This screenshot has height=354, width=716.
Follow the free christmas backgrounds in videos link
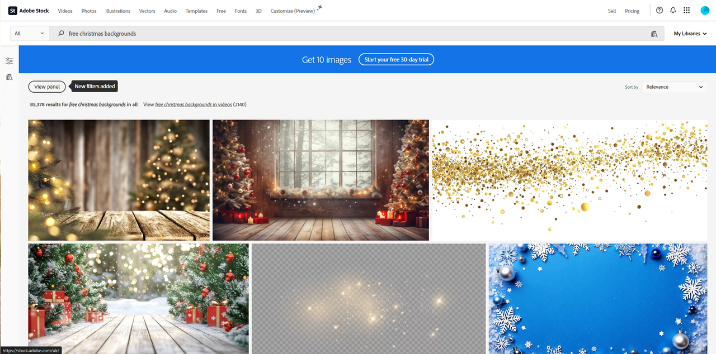click(x=193, y=104)
